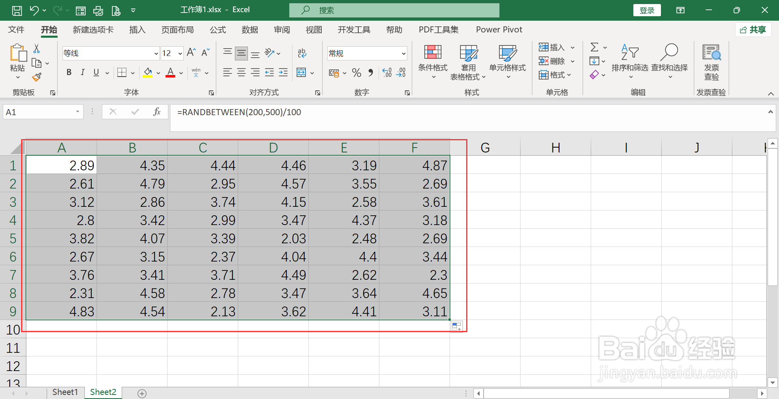
Task: Open Sort and Filter (排序和筛选)
Action: click(x=630, y=62)
